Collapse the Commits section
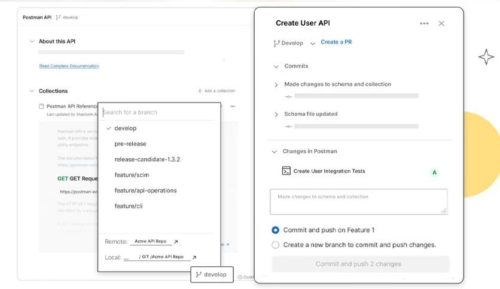This screenshot has height=289, width=500. 276,66
